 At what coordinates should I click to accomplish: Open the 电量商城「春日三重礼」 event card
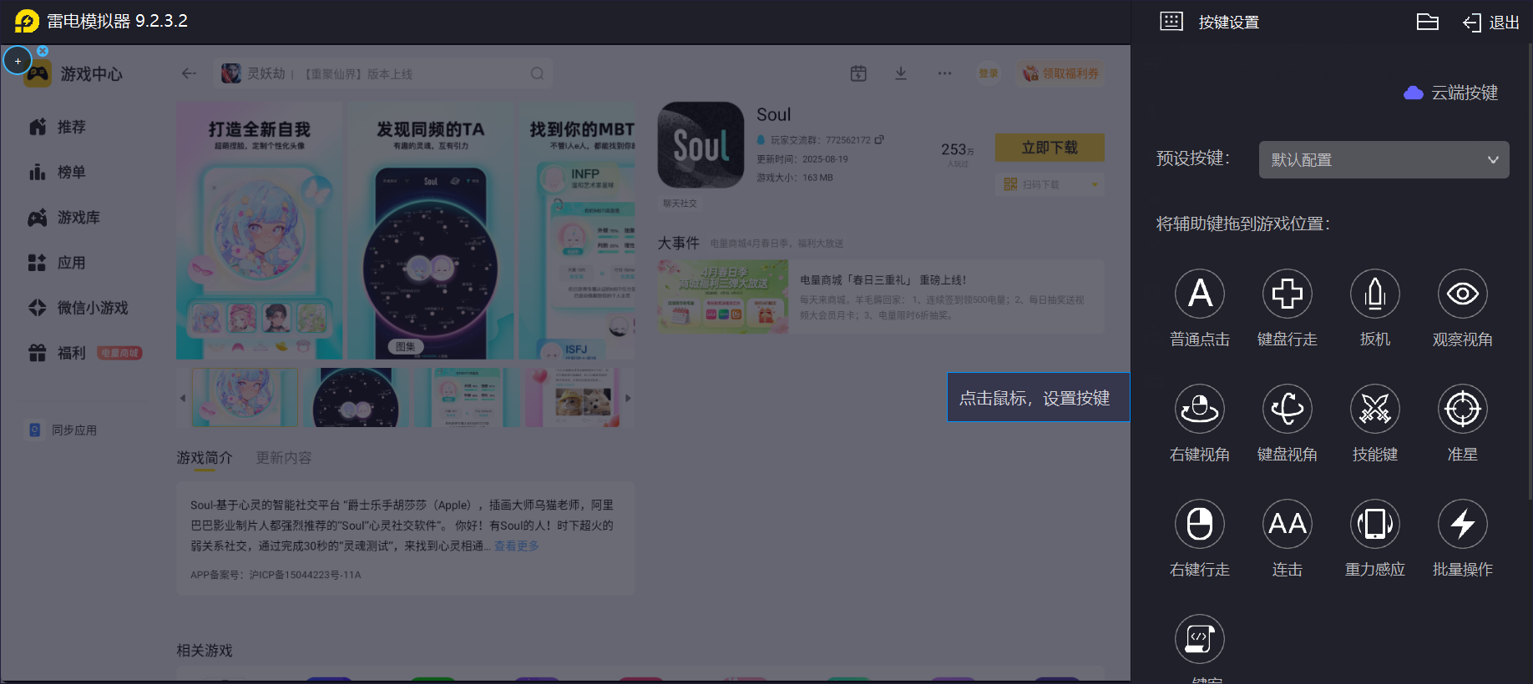click(881, 296)
